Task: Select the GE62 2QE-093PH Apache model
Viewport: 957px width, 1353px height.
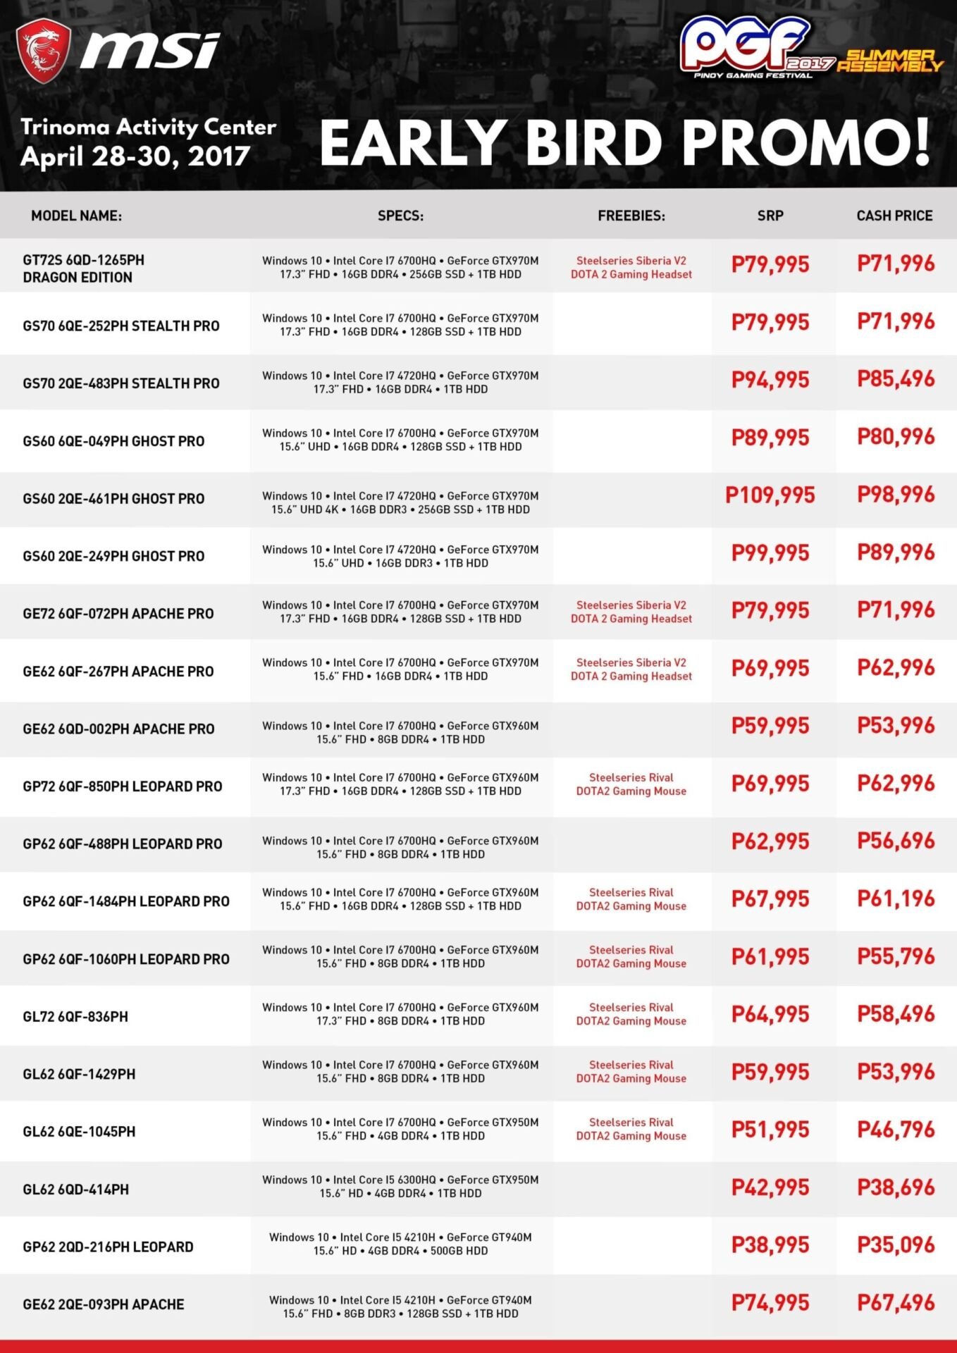Action: pos(104,1304)
